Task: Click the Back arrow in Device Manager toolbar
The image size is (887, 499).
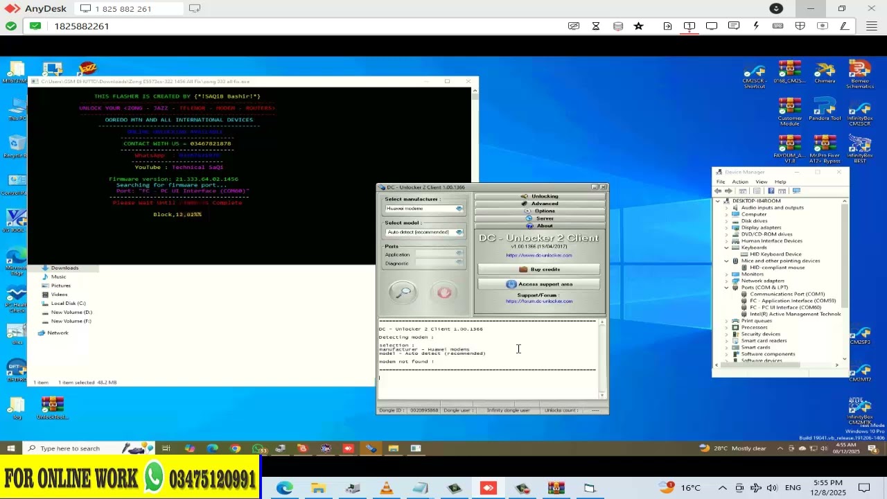Action: pos(719,191)
